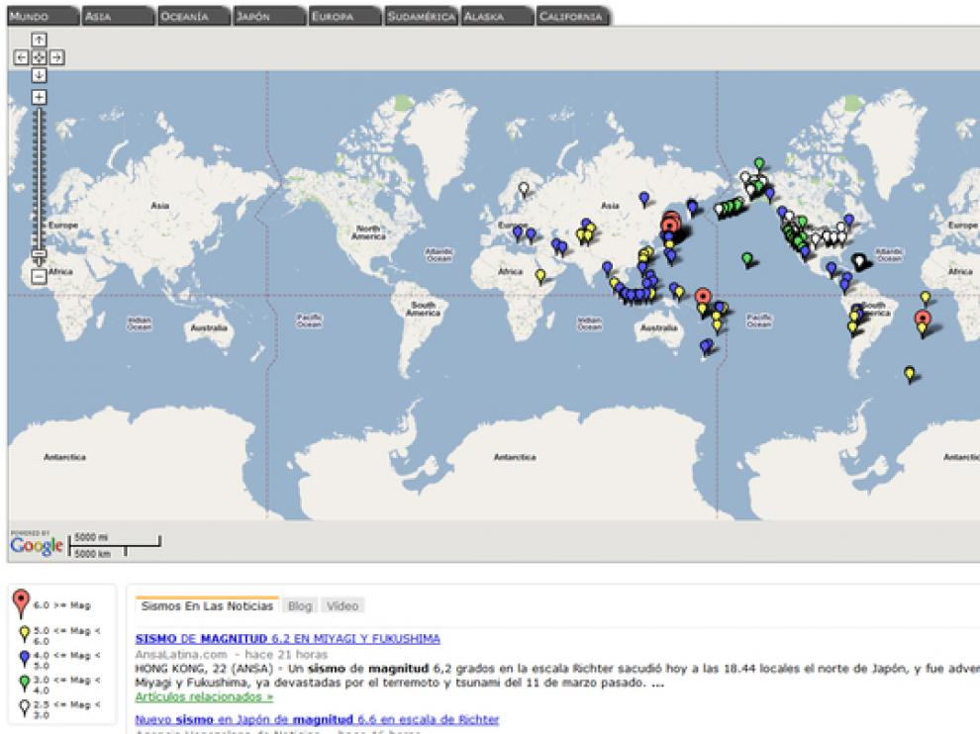This screenshot has height=734, width=980.
Task: Click the blue 4.0–5.0 magnitude legend pin
Action: 25,659
